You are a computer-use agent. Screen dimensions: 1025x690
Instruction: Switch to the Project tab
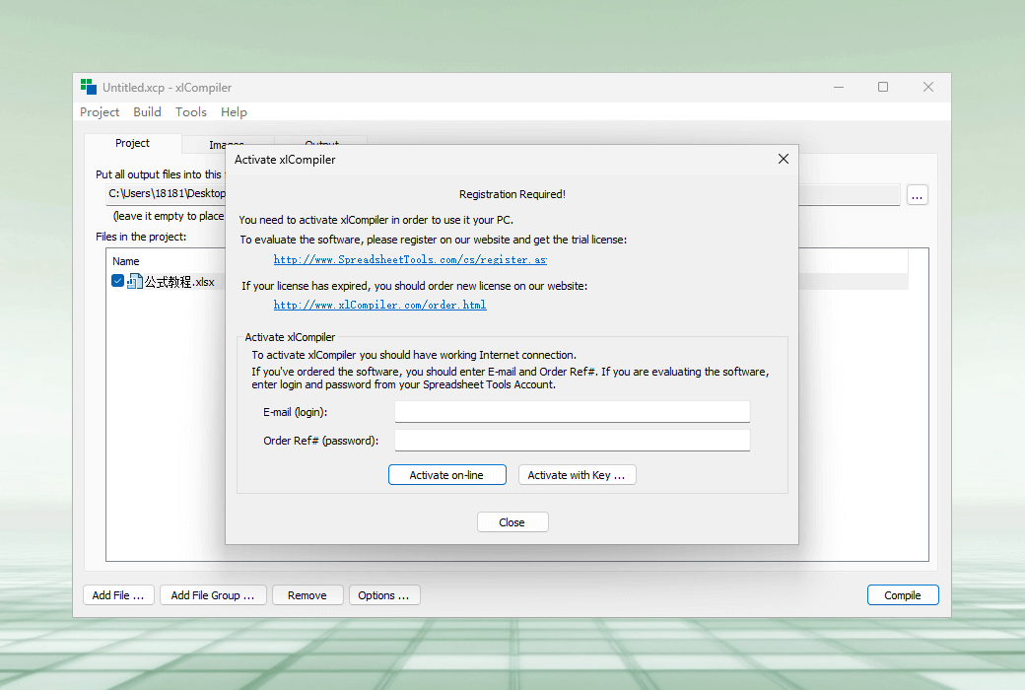133,143
